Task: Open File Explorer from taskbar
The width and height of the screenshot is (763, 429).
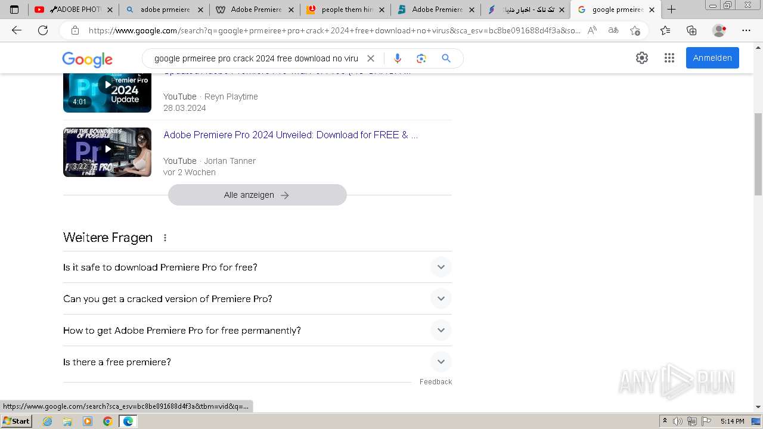Action: [x=67, y=421]
